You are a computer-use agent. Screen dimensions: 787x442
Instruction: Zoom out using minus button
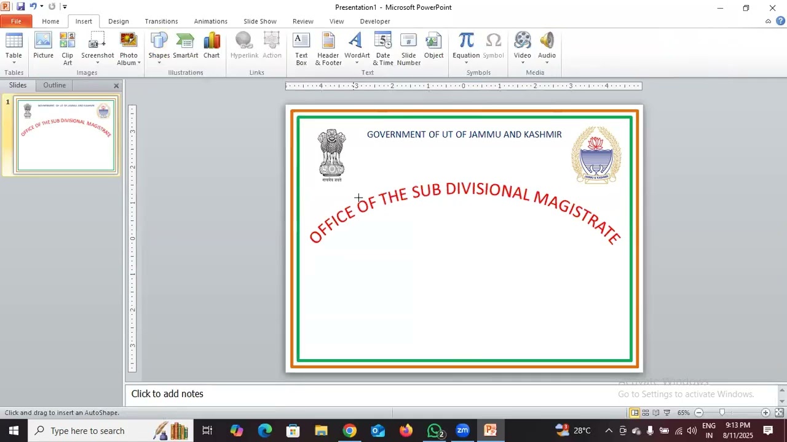(698, 413)
